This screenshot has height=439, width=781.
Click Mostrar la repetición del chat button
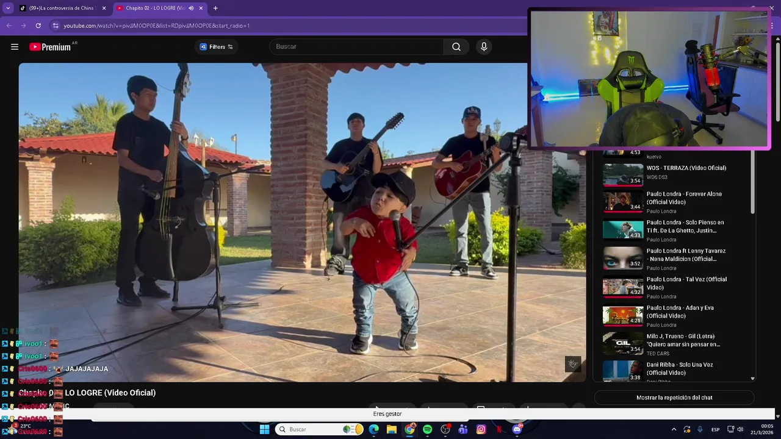[674, 398]
